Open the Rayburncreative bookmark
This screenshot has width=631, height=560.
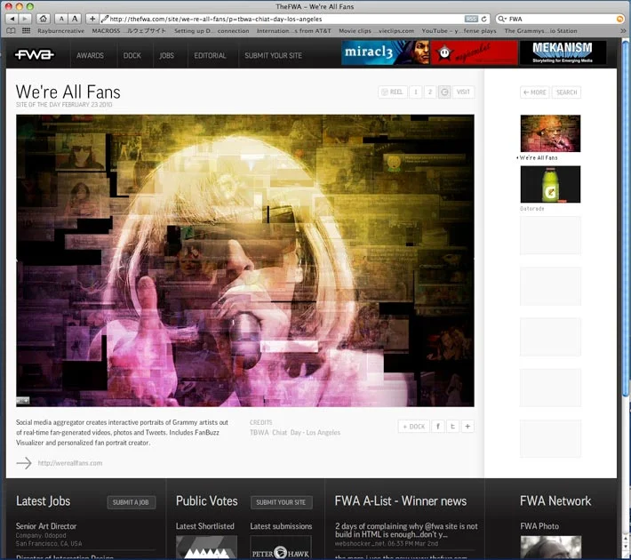(x=60, y=30)
